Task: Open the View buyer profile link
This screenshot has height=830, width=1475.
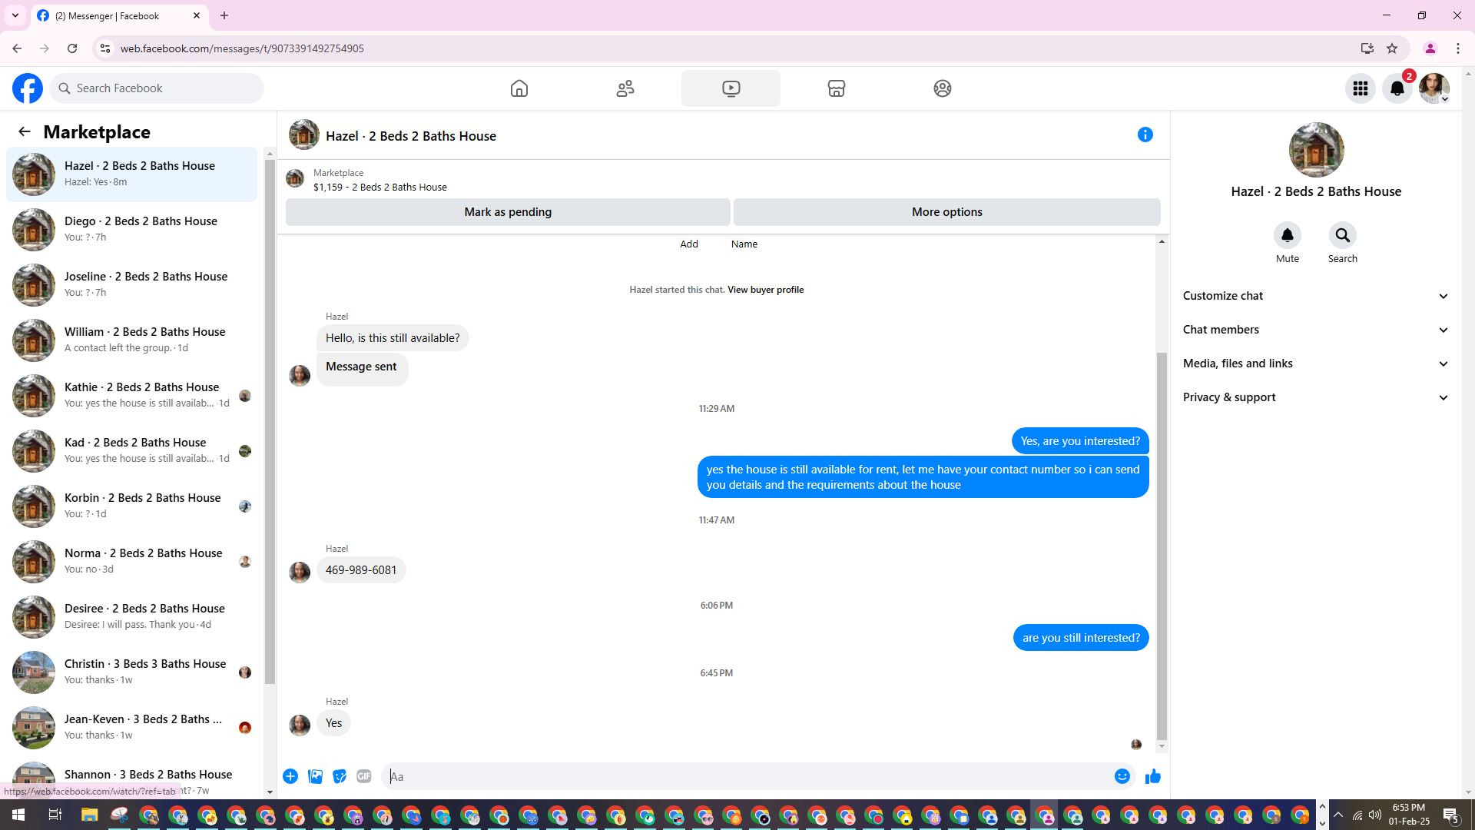Action: coord(765,290)
